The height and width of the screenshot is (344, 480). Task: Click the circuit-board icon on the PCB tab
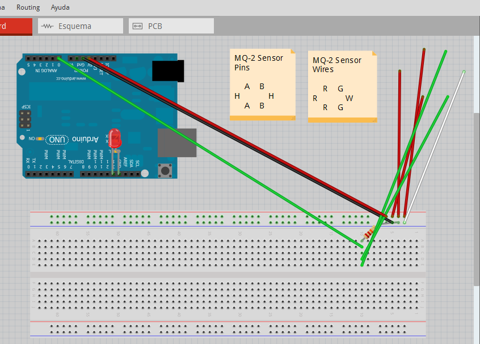point(138,26)
